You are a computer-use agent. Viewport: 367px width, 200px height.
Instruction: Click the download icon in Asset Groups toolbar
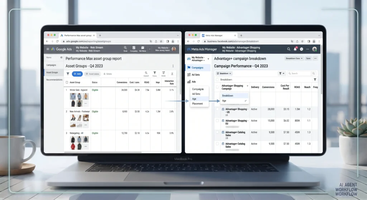tap(172, 74)
